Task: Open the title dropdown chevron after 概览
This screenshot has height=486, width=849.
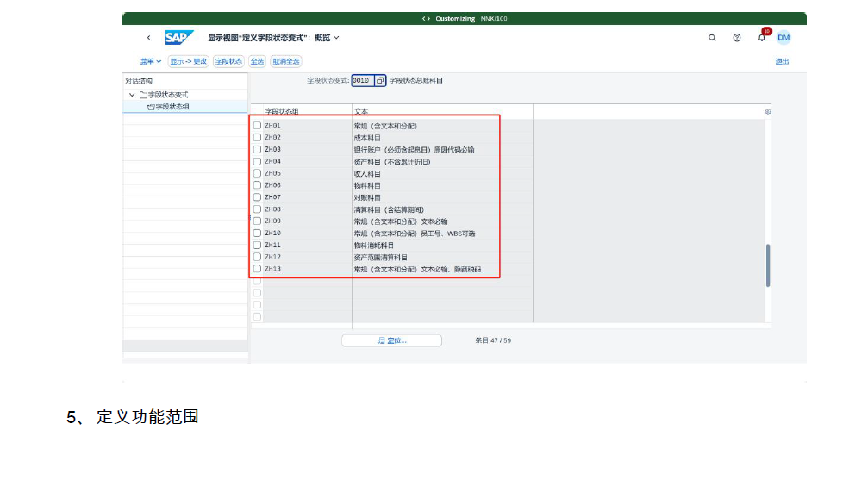Action: (x=336, y=38)
